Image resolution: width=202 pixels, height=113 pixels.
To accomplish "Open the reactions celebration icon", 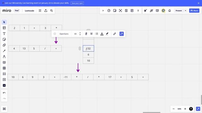I will point(151,11).
